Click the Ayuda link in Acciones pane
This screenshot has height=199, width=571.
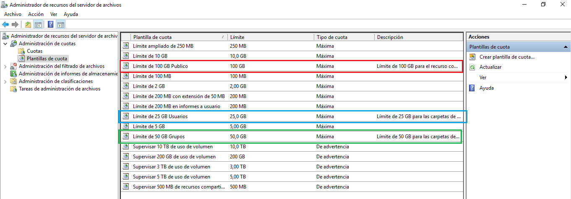pos(487,88)
